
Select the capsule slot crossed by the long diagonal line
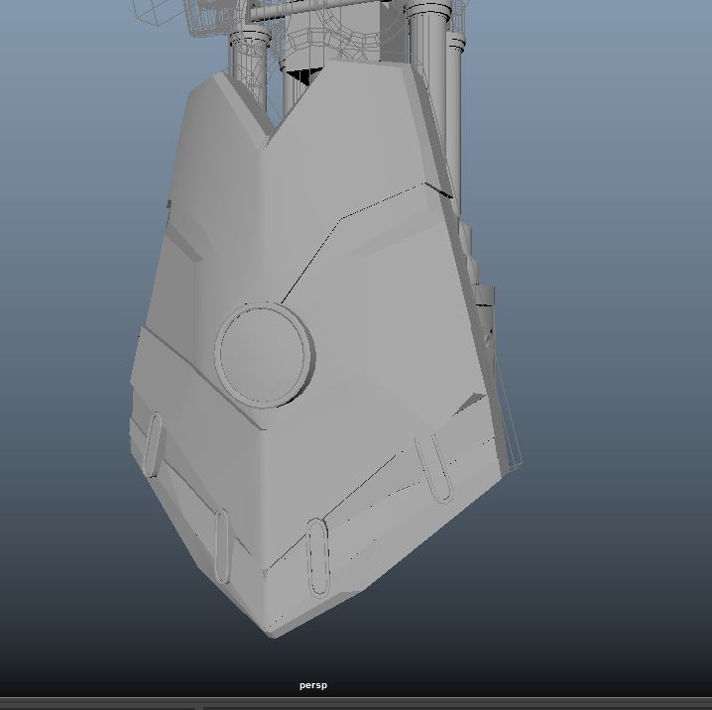pyautogui.click(x=318, y=557)
